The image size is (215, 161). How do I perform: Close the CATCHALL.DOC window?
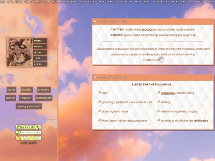211,21
